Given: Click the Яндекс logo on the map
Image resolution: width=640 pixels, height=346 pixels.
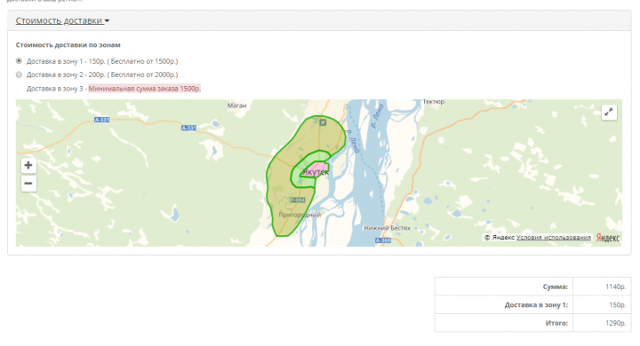Looking at the screenshot, I should coord(608,238).
